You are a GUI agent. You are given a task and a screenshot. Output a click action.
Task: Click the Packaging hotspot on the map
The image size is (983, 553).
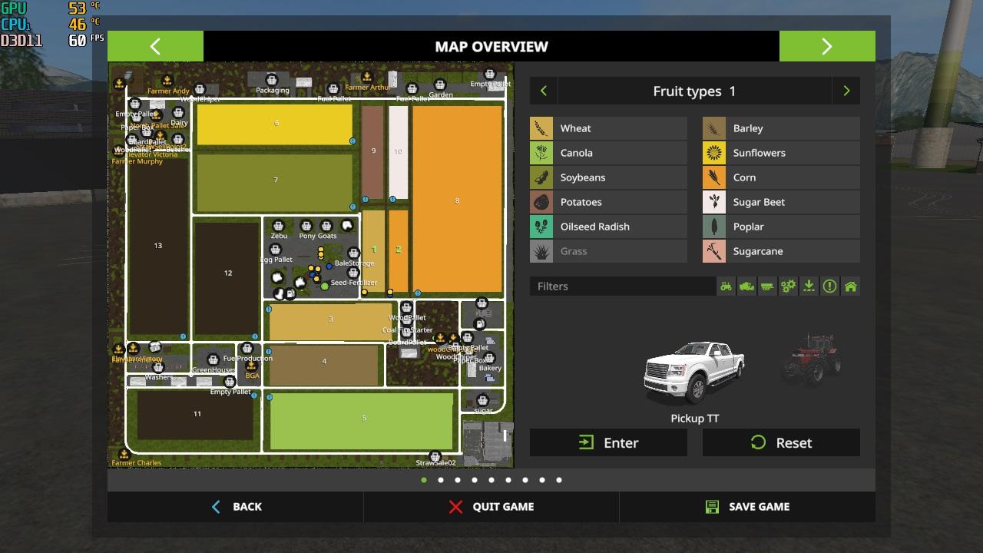(271, 80)
